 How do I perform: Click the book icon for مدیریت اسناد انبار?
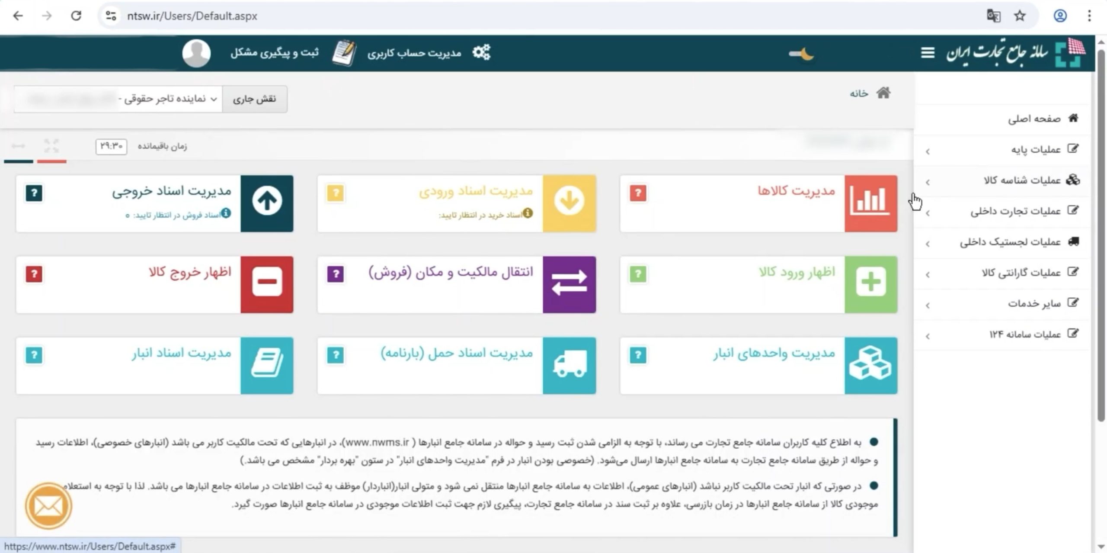click(267, 365)
